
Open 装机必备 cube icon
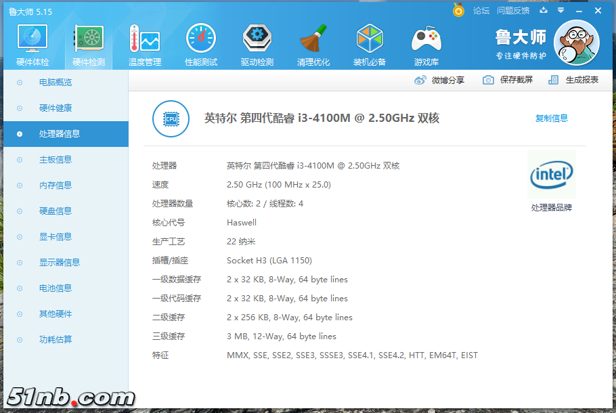point(370,41)
